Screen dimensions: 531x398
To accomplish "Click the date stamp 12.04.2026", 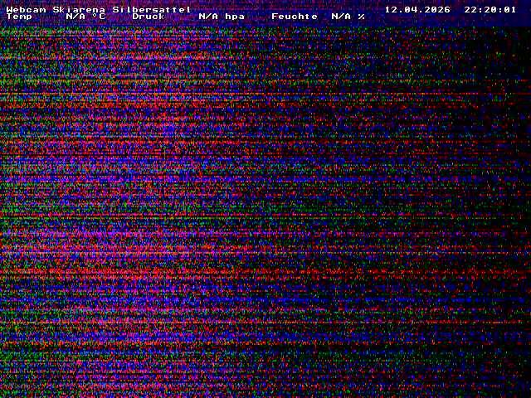I will (x=417, y=9).
